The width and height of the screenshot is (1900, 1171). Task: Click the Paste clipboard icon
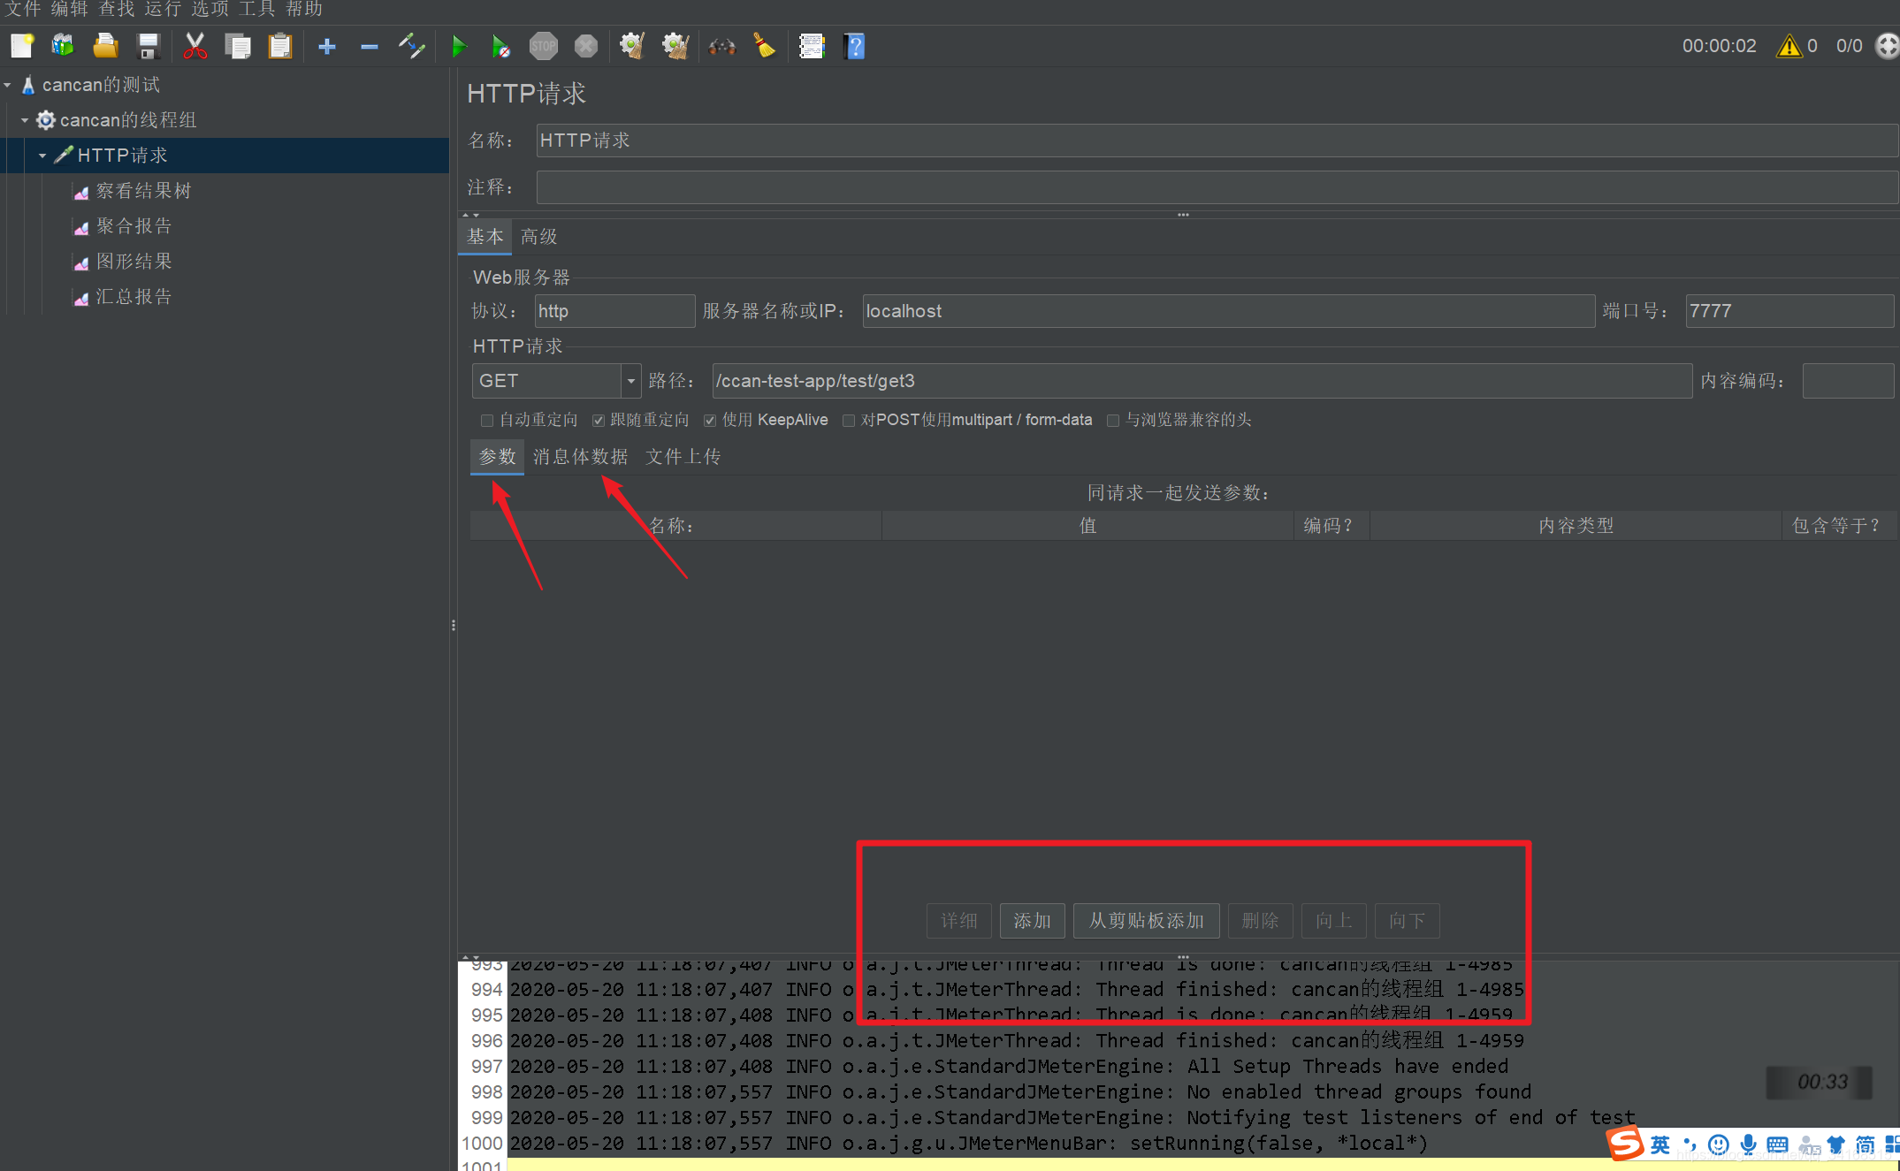(x=280, y=46)
